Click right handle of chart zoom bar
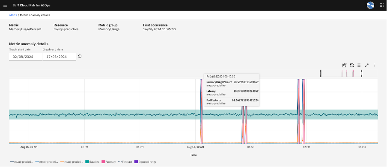This screenshot has height=167, width=387. 361,73
